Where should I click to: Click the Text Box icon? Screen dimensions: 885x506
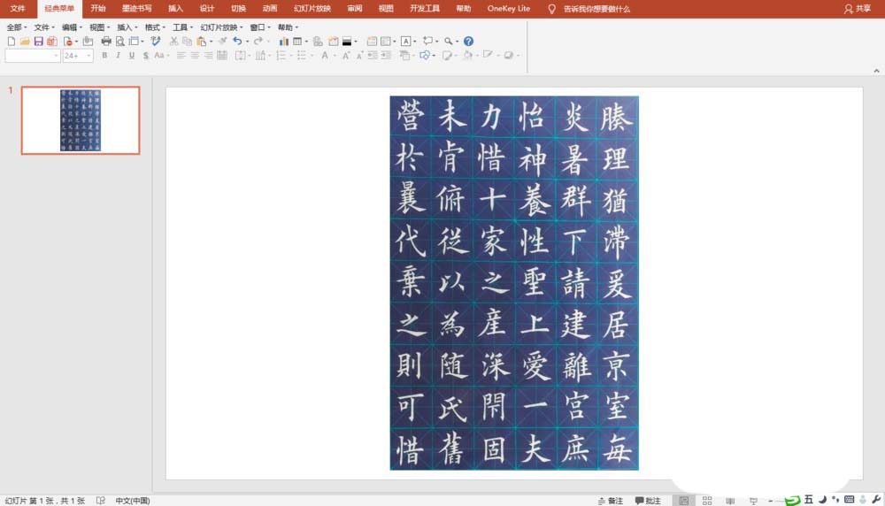406,42
